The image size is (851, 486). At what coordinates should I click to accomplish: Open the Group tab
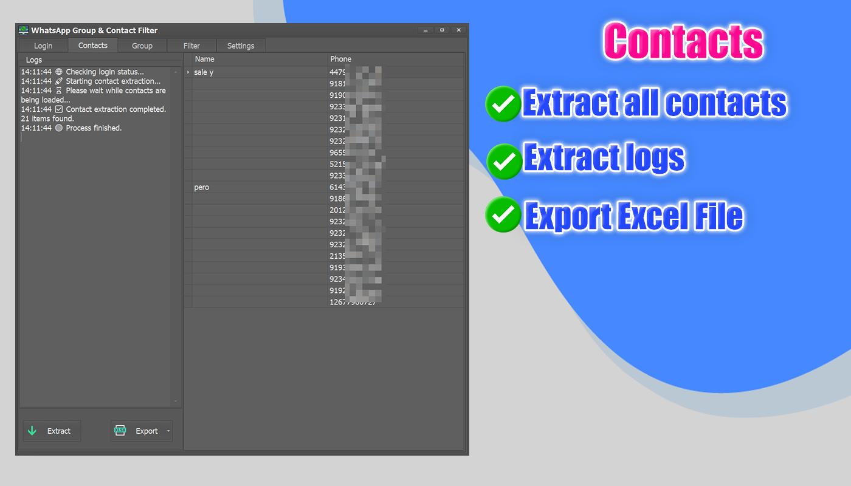[x=142, y=46]
